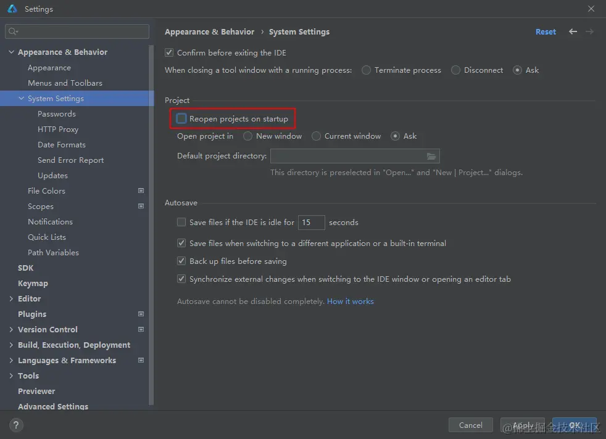The height and width of the screenshot is (439, 606).
Task: Click the project-level icon beside Plugins
Action: coord(141,314)
